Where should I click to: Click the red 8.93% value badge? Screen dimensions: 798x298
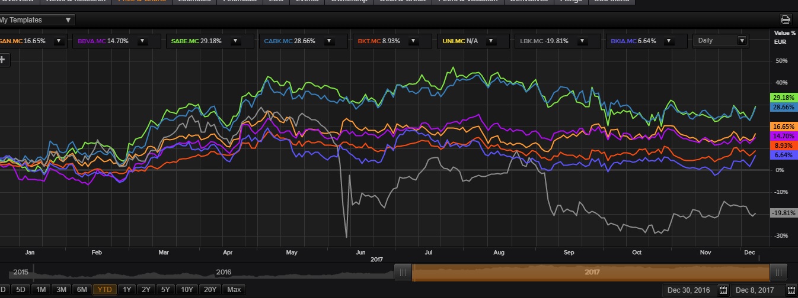(783, 145)
